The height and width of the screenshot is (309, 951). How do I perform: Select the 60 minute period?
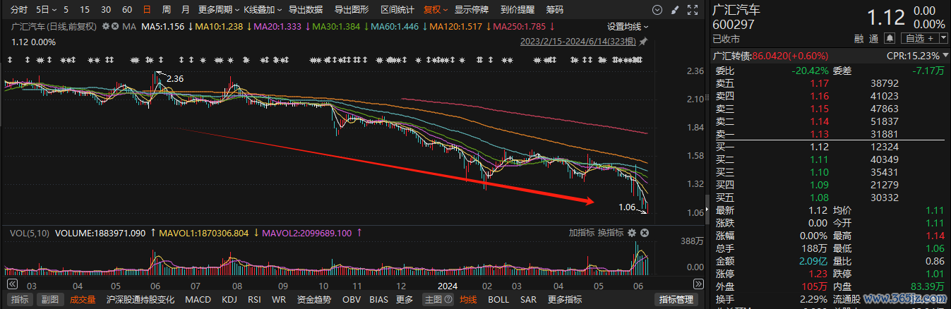[127, 10]
